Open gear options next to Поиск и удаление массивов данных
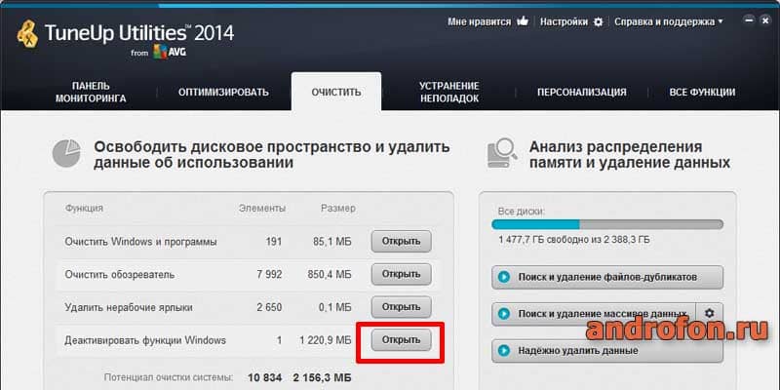The height and width of the screenshot is (390, 780). (x=710, y=313)
